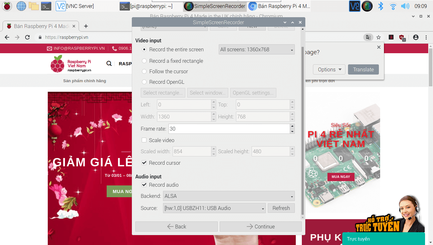Open the Raspberry Pi main menu
This screenshot has width=433, height=245.
(x=7, y=6)
